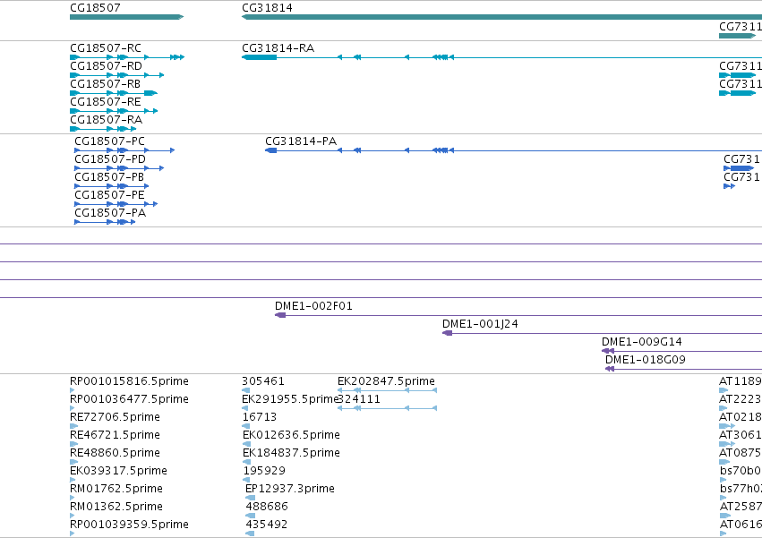Click the RE48860.5prime arrow glyph
Screen dimensions: 762x538
[73, 462]
